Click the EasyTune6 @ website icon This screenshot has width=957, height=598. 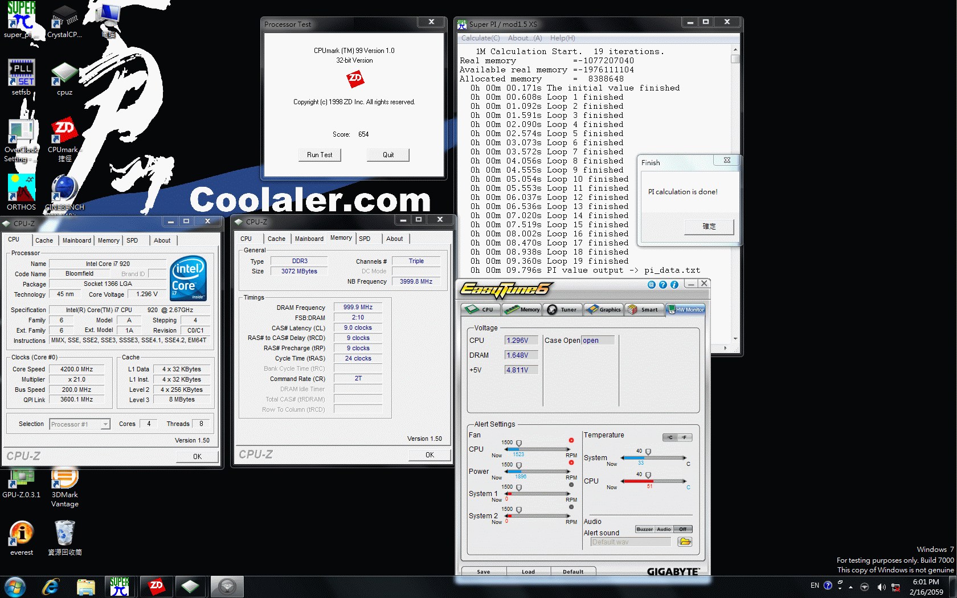click(652, 285)
